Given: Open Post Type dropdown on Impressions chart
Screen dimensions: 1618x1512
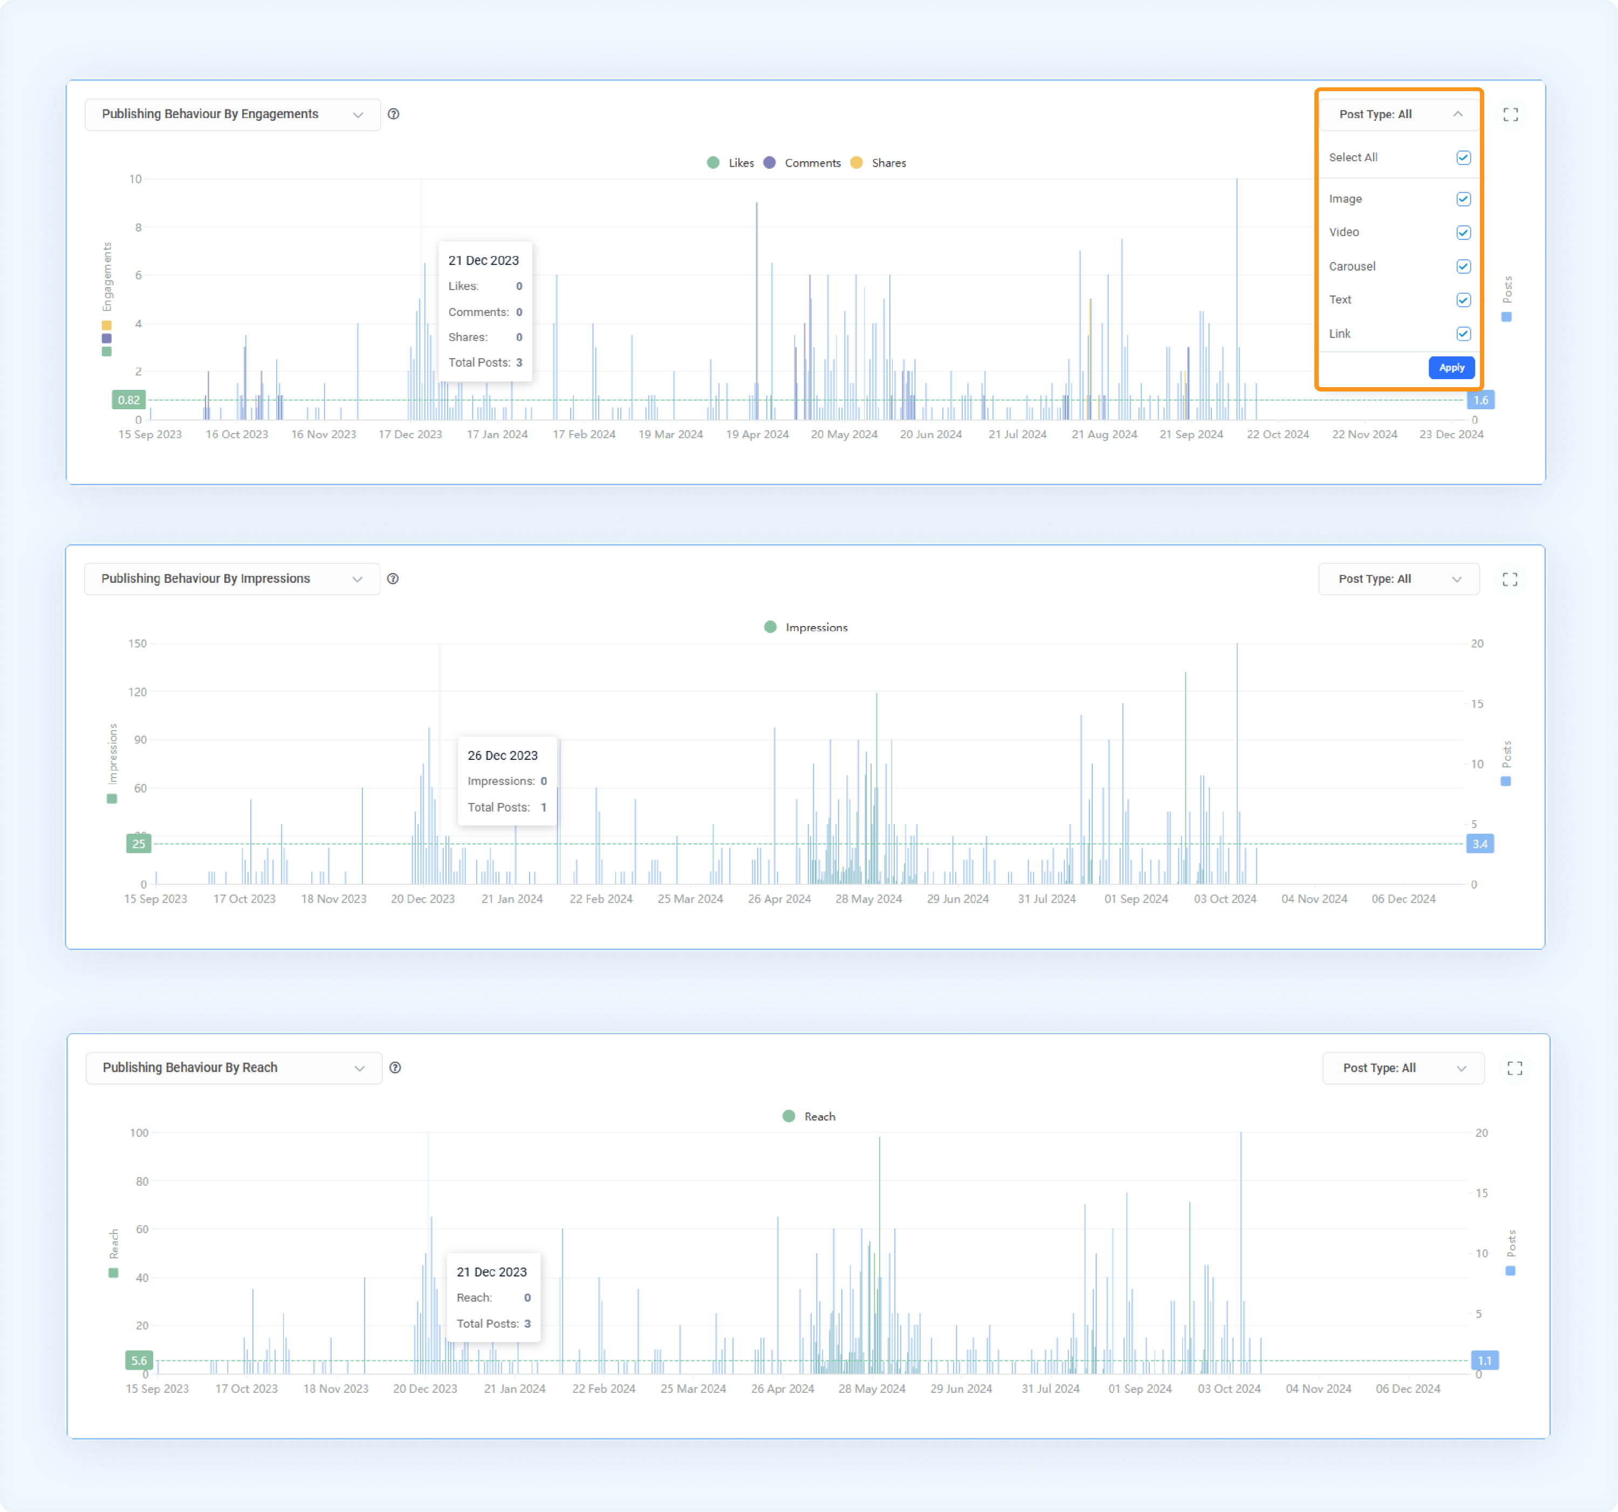Looking at the screenshot, I should pos(1398,580).
